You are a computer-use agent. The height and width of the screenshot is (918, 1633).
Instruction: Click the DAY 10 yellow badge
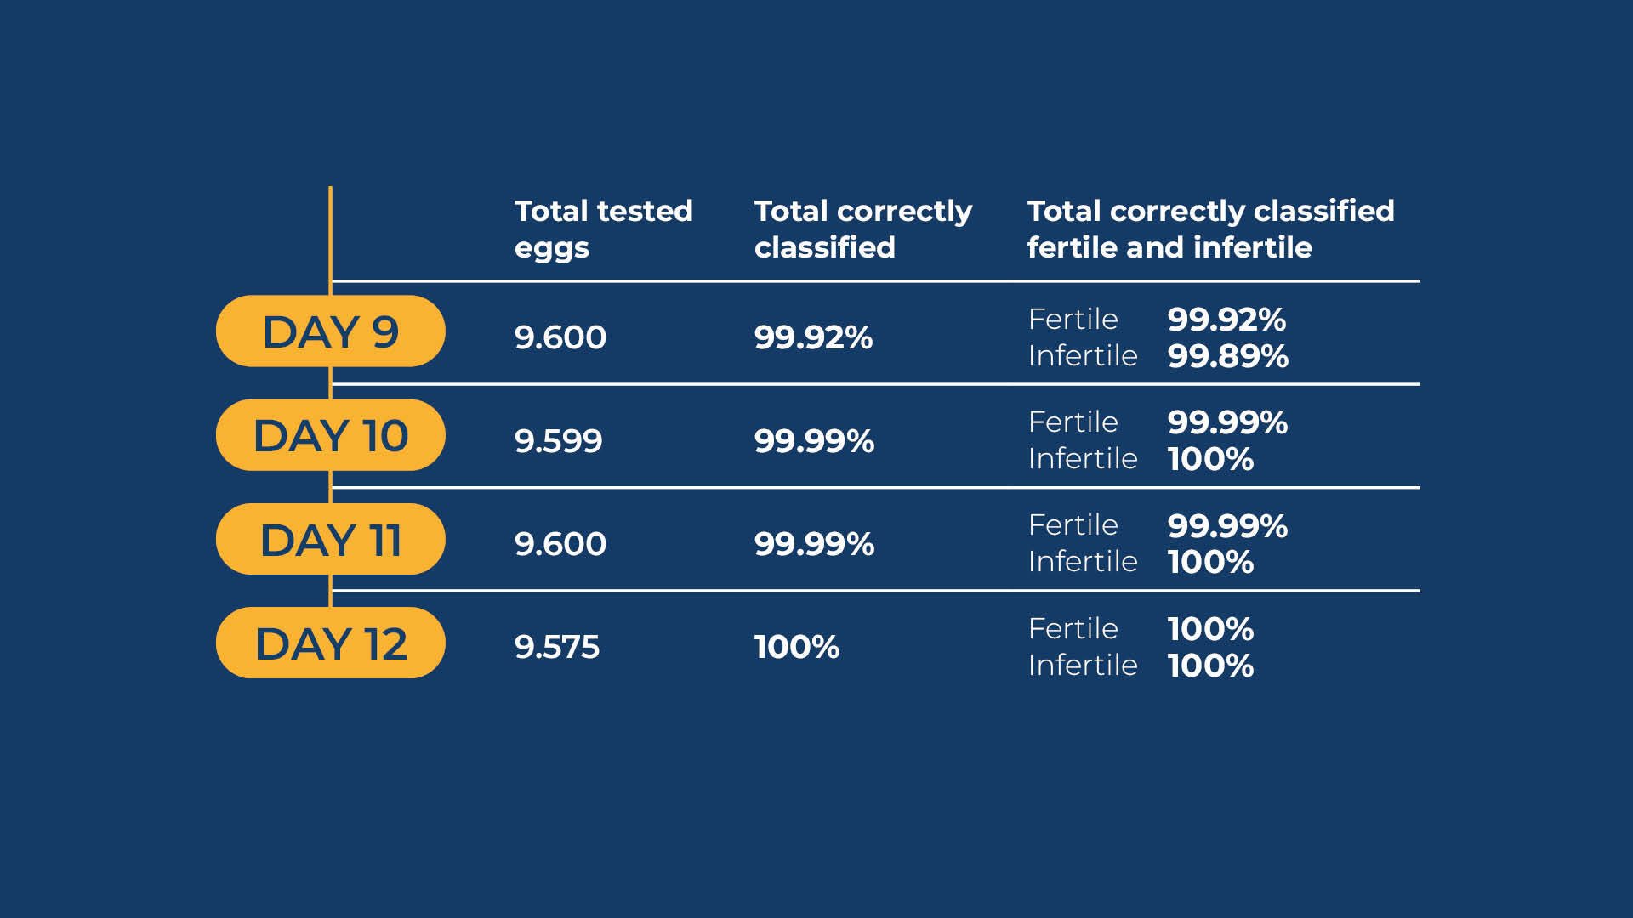point(330,435)
